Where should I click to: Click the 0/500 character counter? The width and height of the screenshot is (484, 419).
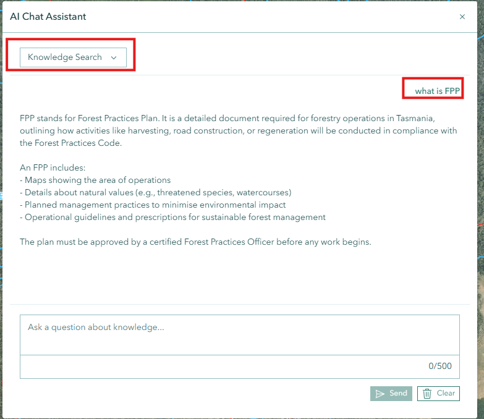tap(439, 366)
